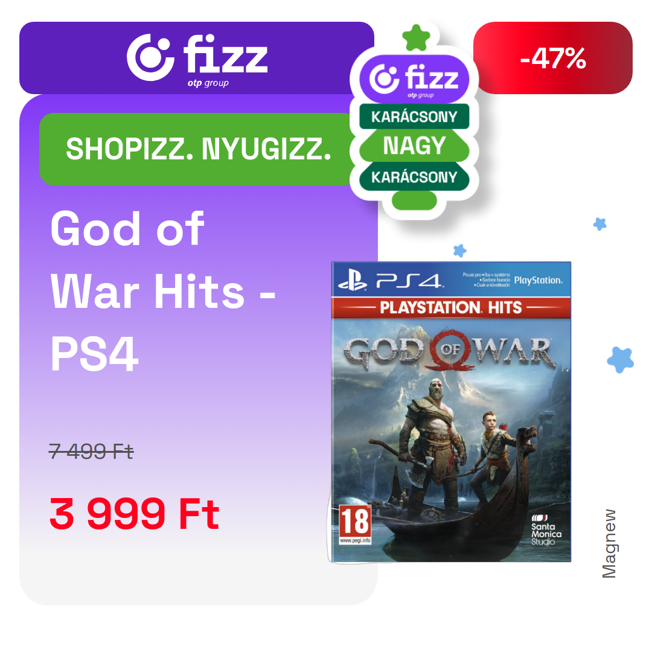The height and width of the screenshot is (652, 652).
Task: Click the crossed-out 7 499 Ft price
Action: click(x=91, y=452)
